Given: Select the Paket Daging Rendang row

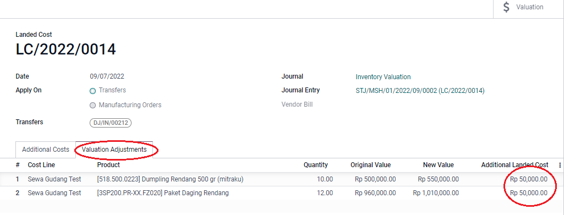Looking at the screenshot, I should [x=282, y=193].
